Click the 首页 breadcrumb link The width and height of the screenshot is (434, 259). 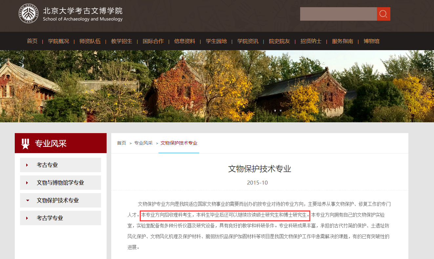pos(121,143)
